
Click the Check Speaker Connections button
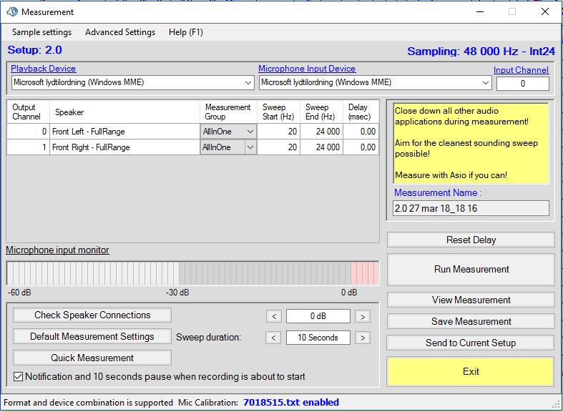click(x=92, y=315)
